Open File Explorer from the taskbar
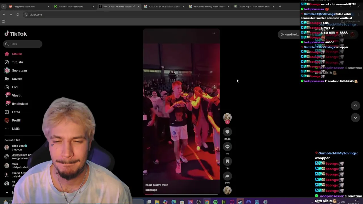This screenshot has height=204, width=363. [157, 202]
